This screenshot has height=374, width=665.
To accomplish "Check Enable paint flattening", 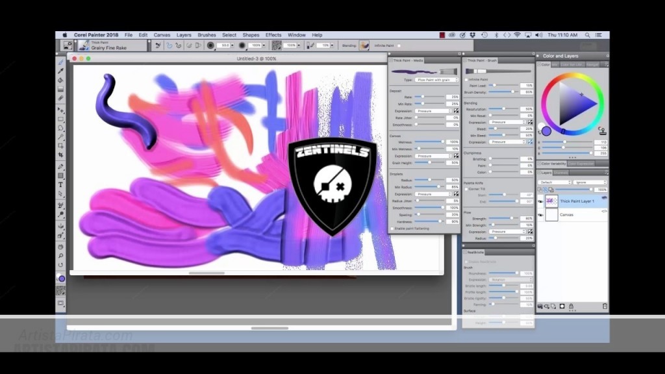I will (x=392, y=229).
